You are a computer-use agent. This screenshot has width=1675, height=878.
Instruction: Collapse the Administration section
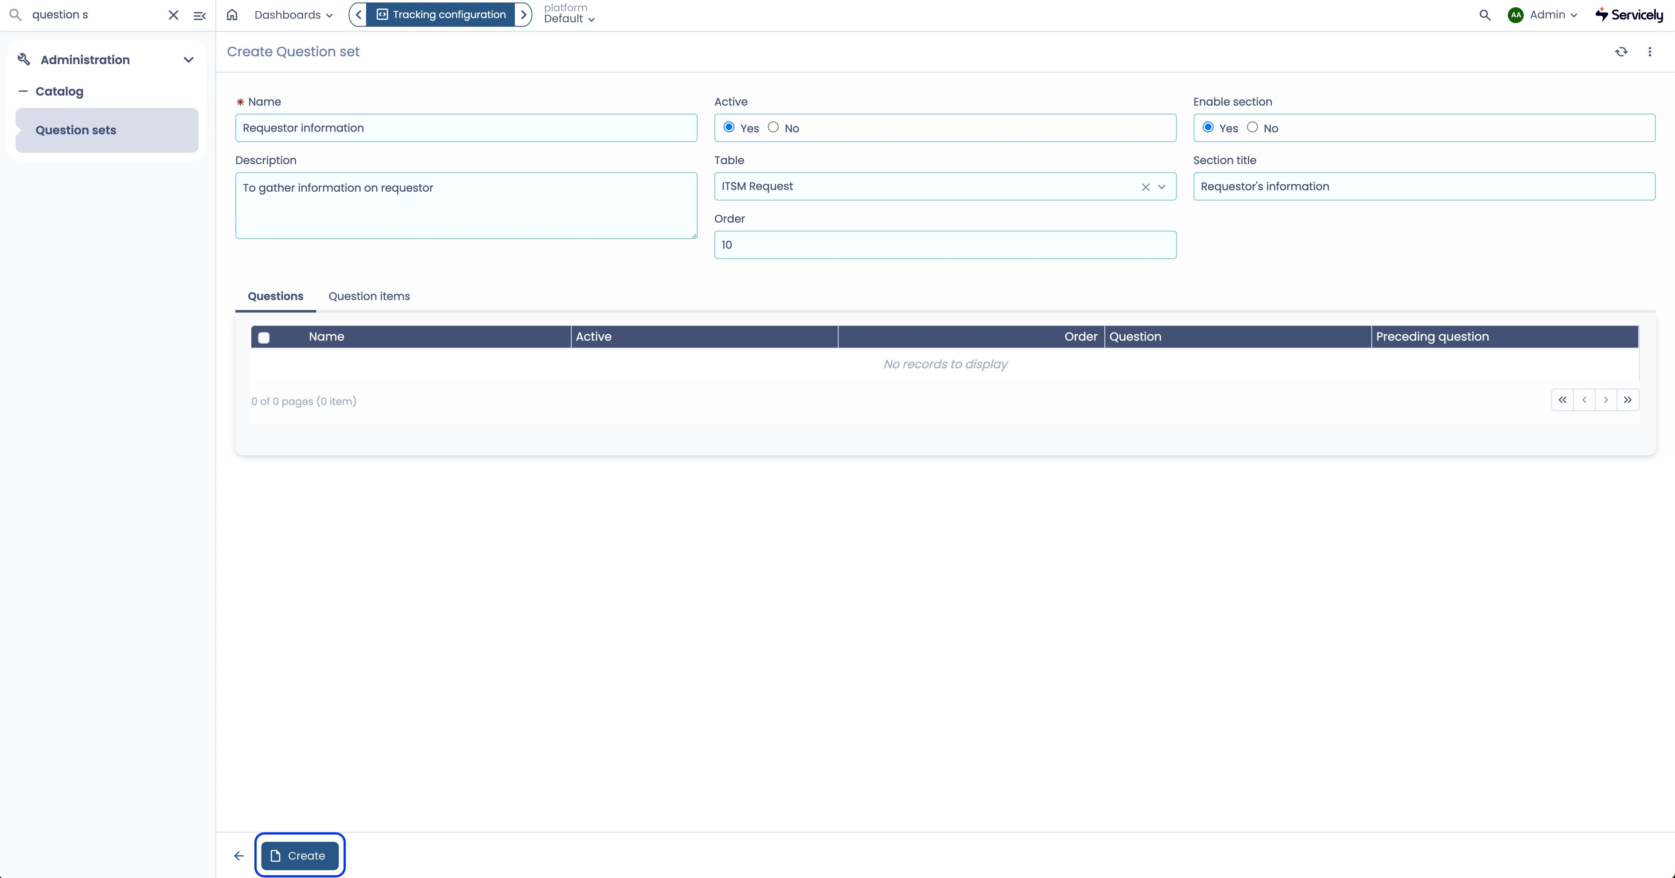[189, 60]
